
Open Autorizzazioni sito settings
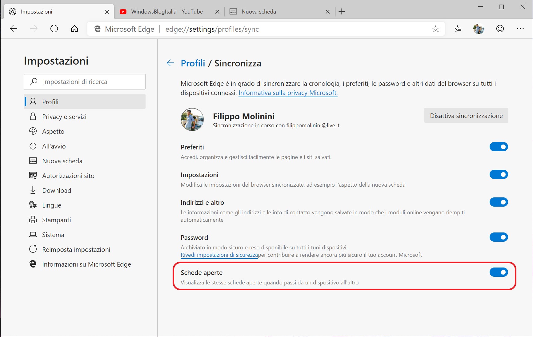click(x=85, y=176)
